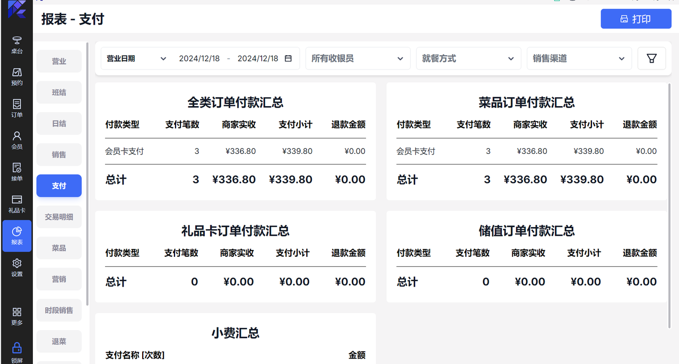This screenshot has height=364, width=679.
Task: Click the 报表 - 支付 page title
Action: (73, 19)
